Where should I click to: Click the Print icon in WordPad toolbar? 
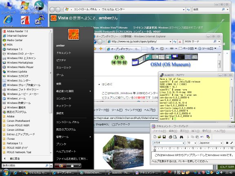point(171,136)
